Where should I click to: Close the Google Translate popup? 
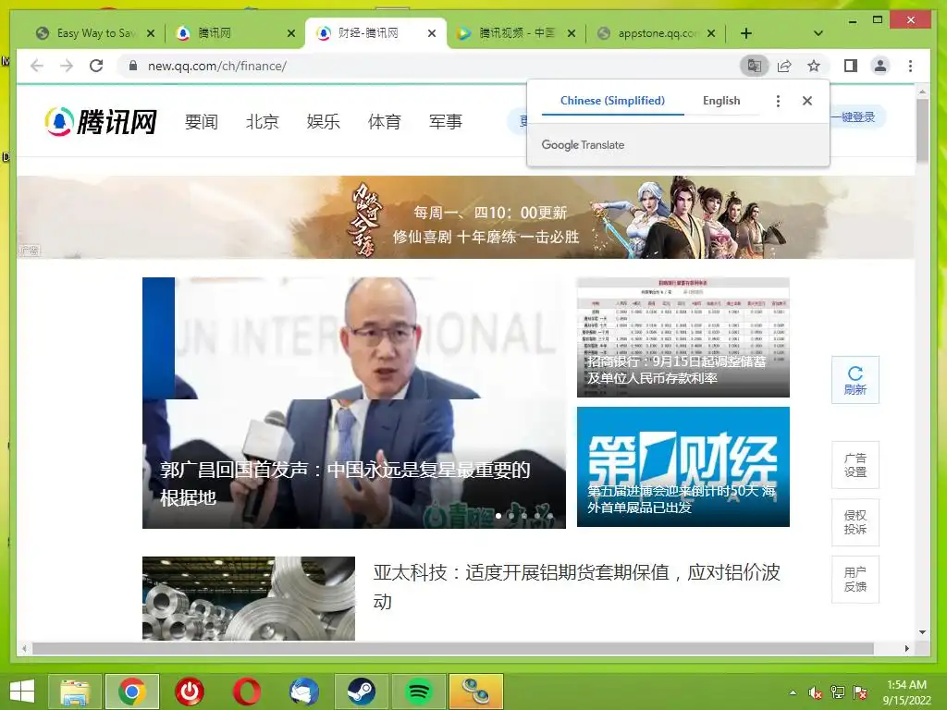pyautogui.click(x=806, y=101)
